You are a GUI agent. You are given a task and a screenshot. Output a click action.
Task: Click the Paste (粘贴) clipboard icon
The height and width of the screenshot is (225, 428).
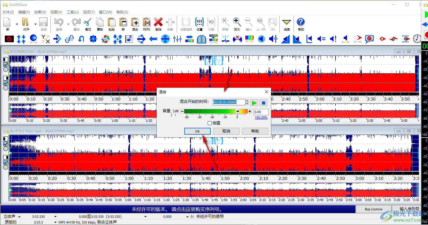coord(111,23)
